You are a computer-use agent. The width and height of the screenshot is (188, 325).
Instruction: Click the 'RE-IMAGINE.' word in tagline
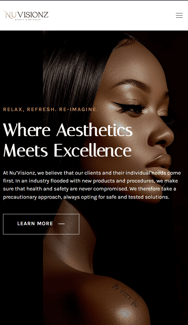pos(79,110)
